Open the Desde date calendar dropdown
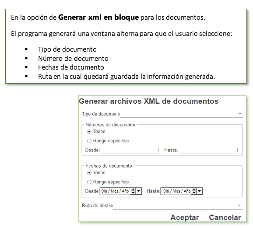The width and height of the screenshot is (253, 228). click(139, 191)
